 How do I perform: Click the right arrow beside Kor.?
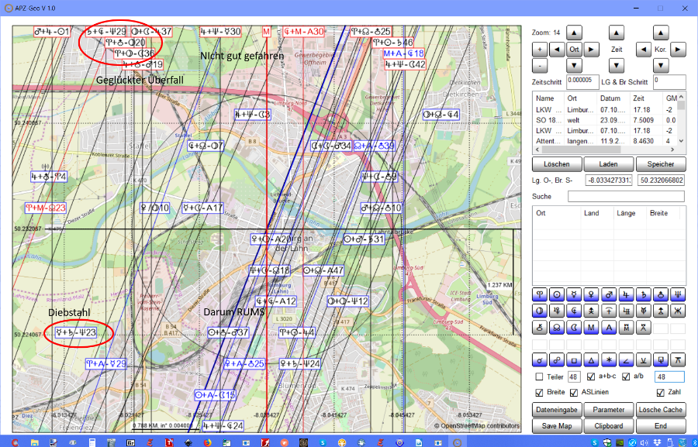click(x=678, y=50)
